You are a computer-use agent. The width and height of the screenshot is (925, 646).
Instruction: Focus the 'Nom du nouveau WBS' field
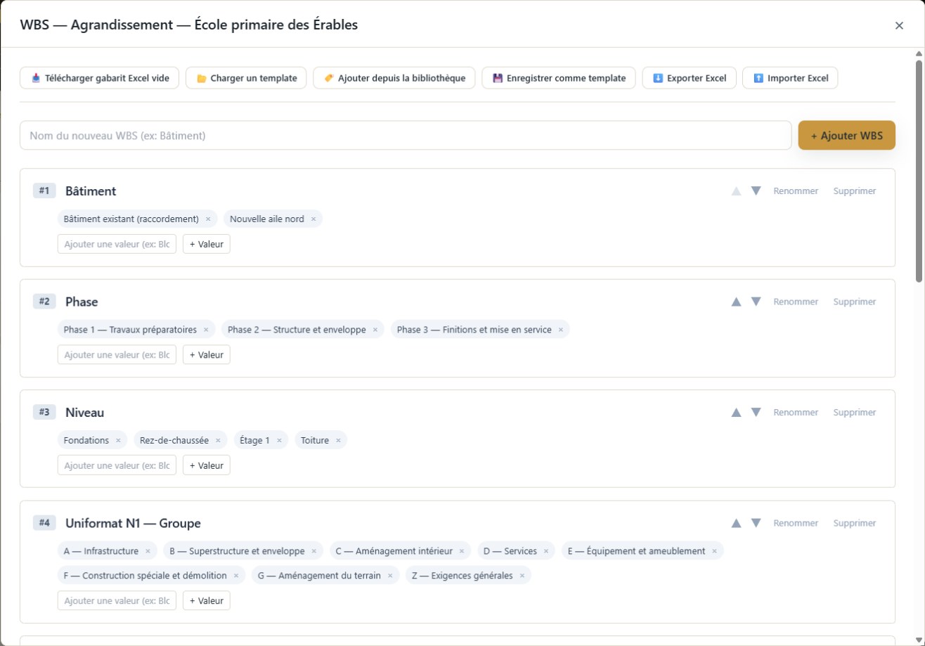pyautogui.click(x=406, y=136)
